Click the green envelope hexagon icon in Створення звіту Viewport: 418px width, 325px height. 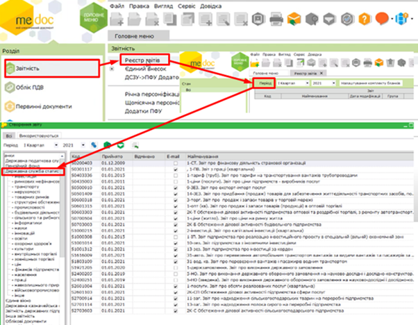point(121,145)
